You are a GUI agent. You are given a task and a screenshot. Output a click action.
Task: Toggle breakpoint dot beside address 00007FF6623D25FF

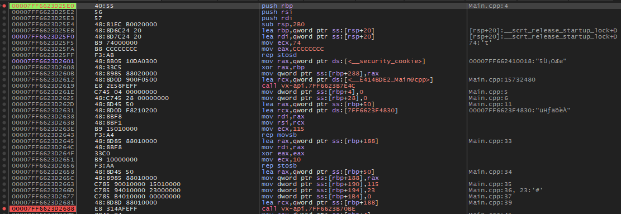[x=4, y=55]
